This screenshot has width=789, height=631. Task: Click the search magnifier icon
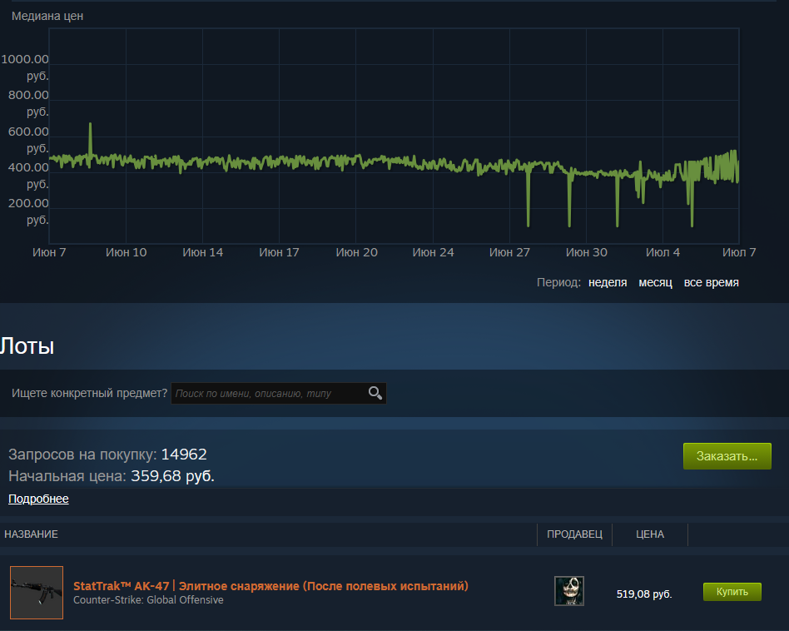(375, 393)
